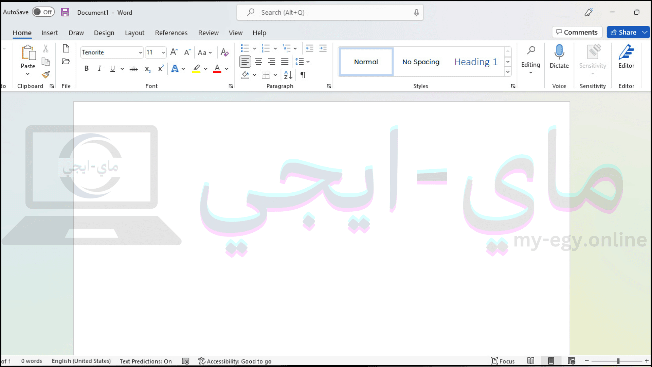Click Focus mode in status bar
Screen dimensions: 652x367
tap(503, 361)
